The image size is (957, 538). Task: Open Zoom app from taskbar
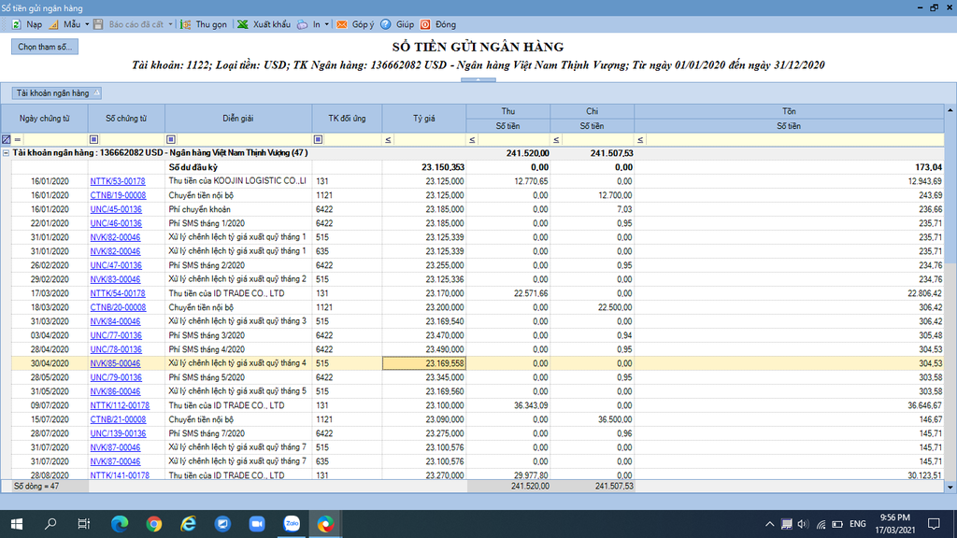coord(257,524)
